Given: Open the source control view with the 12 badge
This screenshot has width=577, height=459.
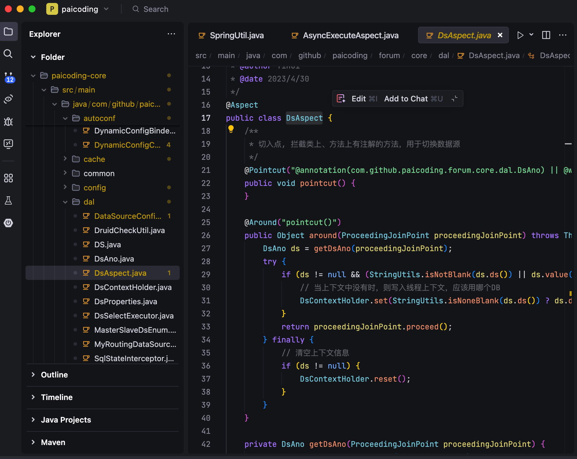Looking at the screenshot, I should tap(8, 77).
